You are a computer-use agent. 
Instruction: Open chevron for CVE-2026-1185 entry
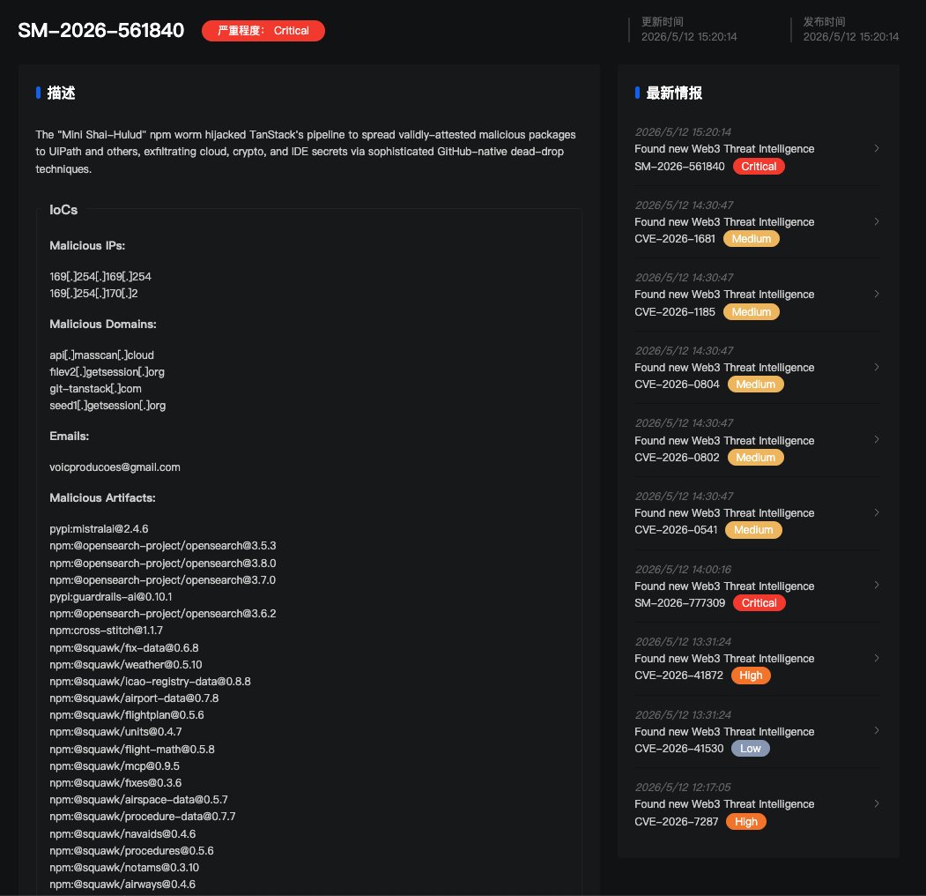click(x=877, y=294)
